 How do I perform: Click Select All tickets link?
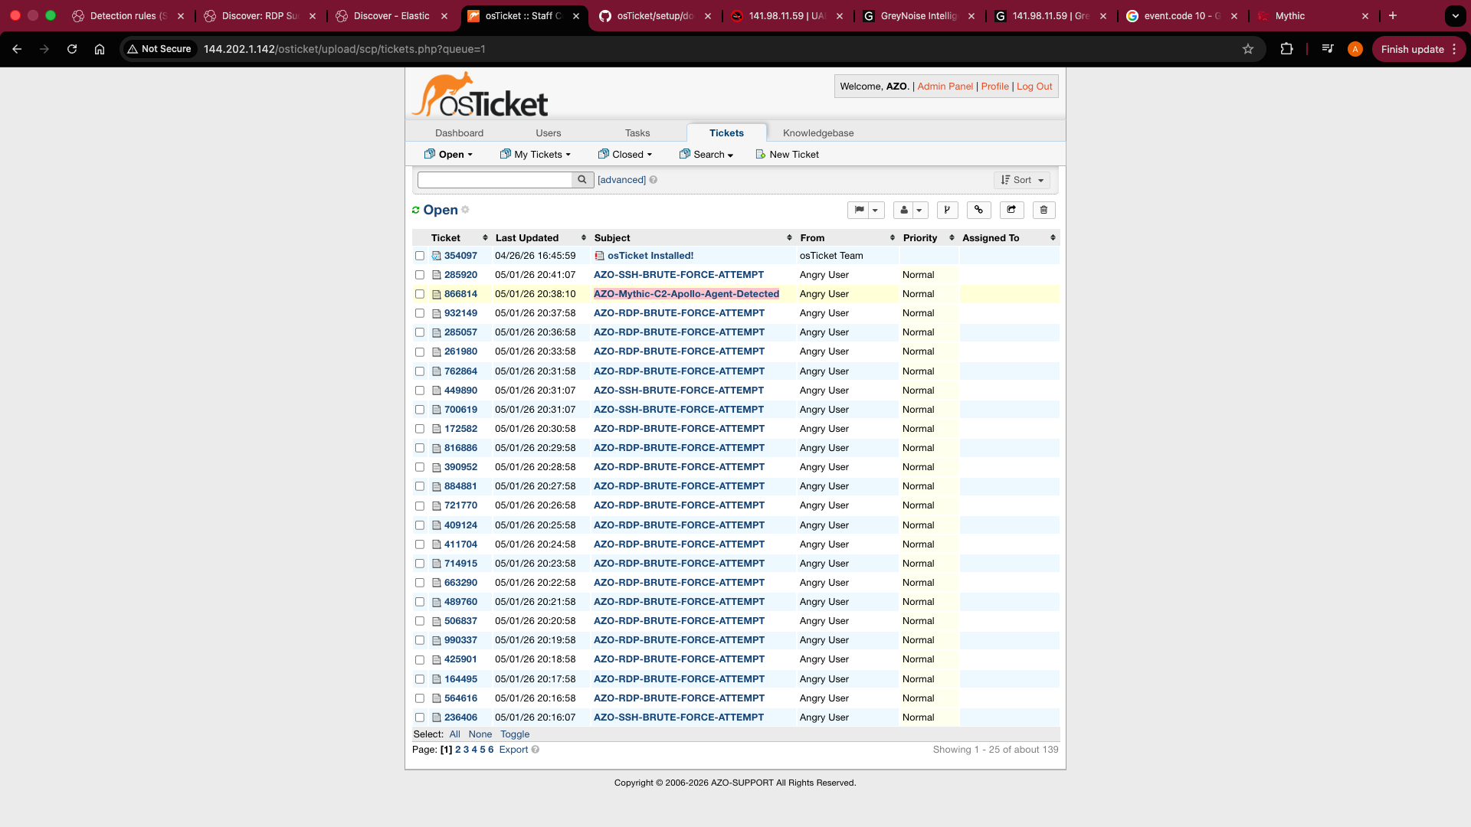[x=454, y=734]
